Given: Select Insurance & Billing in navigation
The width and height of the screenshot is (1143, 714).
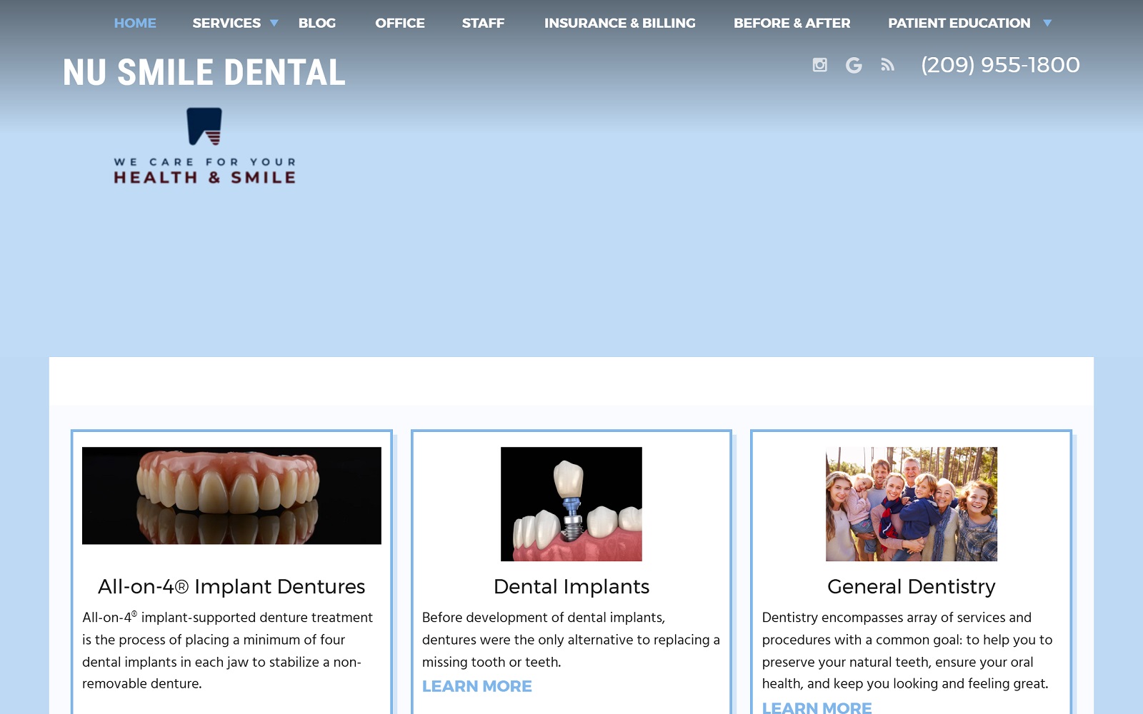Looking at the screenshot, I should click(619, 24).
